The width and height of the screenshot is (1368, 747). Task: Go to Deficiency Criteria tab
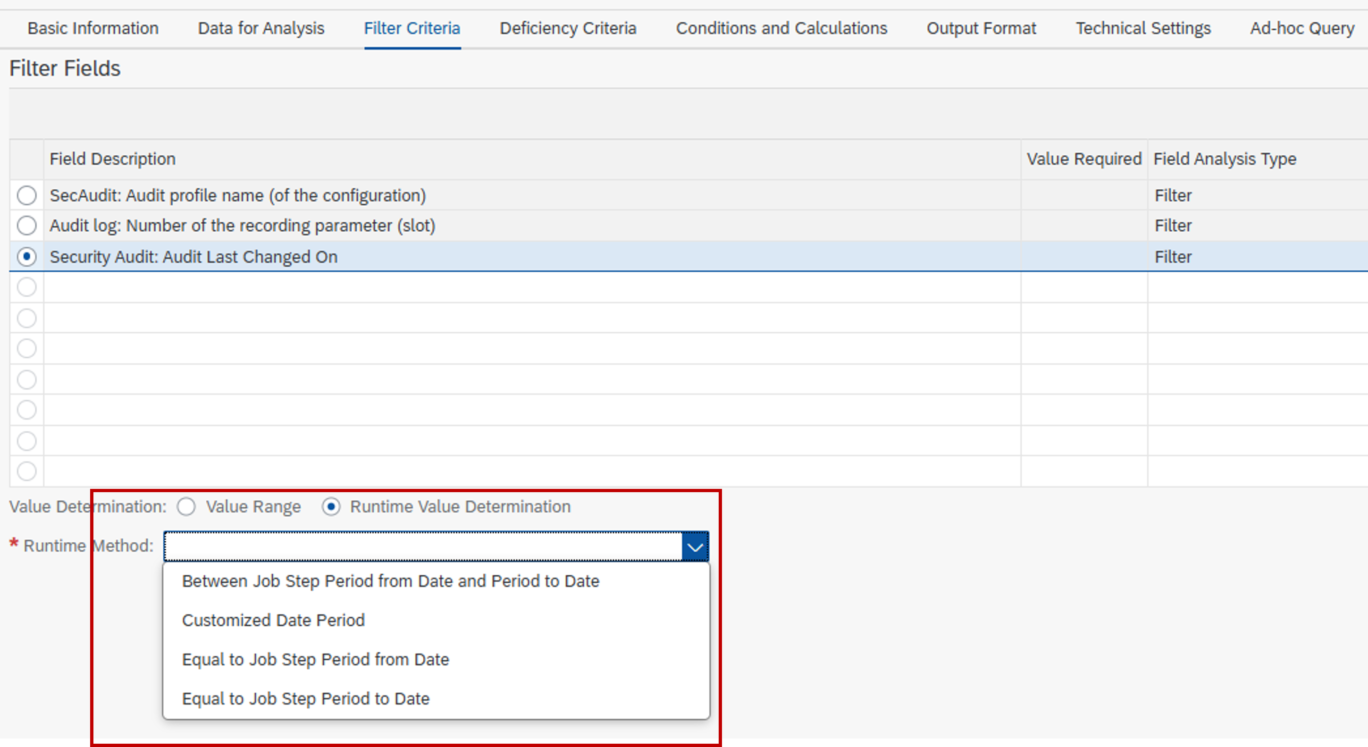point(568,28)
